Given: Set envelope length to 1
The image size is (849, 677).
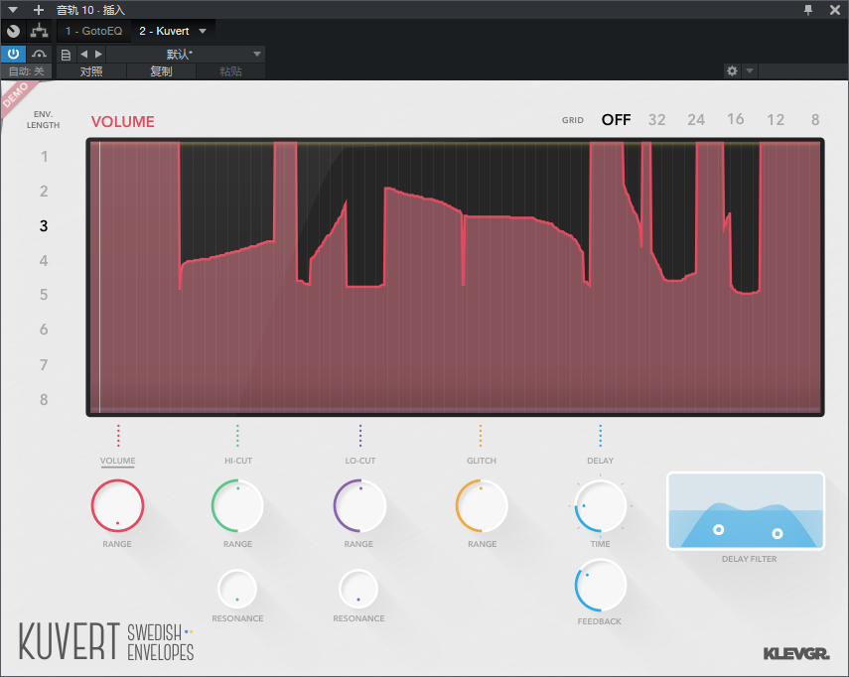Looking at the screenshot, I should click(44, 157).
